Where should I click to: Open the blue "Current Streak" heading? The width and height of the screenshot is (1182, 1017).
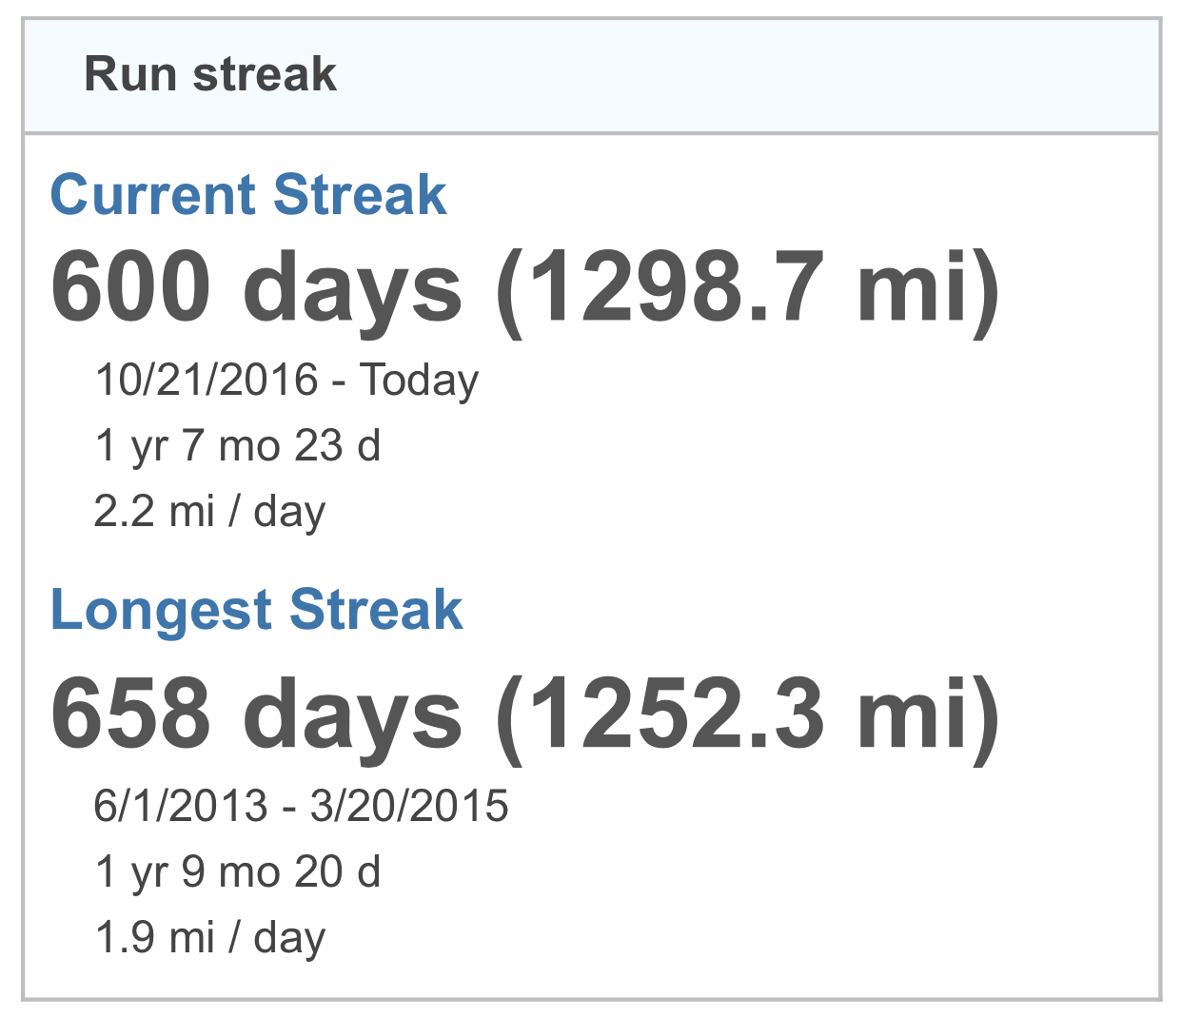(248, 195)
